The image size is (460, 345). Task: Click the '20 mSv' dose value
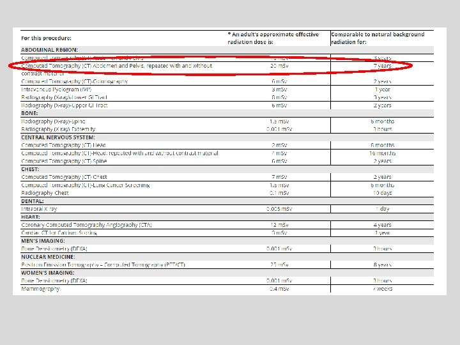click(279, 66)
